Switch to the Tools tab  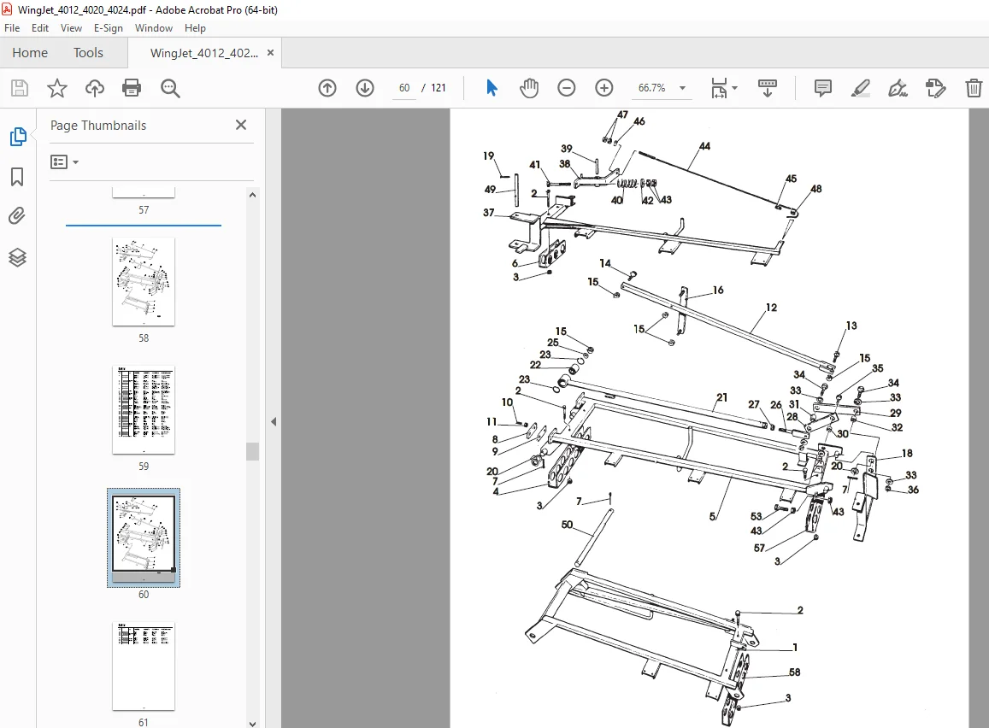(x=88, y=52)
